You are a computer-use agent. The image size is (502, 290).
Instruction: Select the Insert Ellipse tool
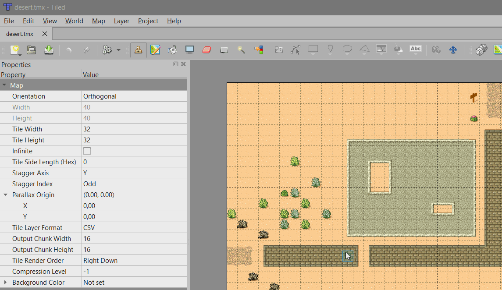point(347,50)
